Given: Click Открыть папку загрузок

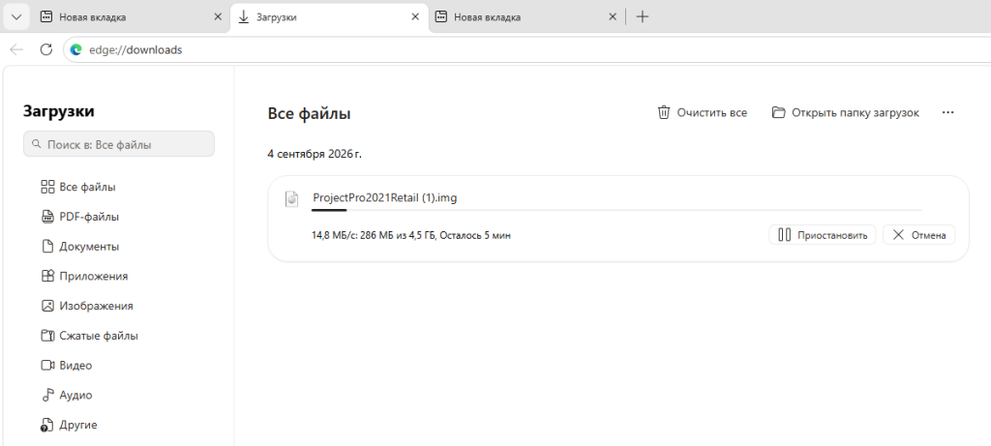Looking at the screenshot, I should pyautogui.click(x=845, y=112).
